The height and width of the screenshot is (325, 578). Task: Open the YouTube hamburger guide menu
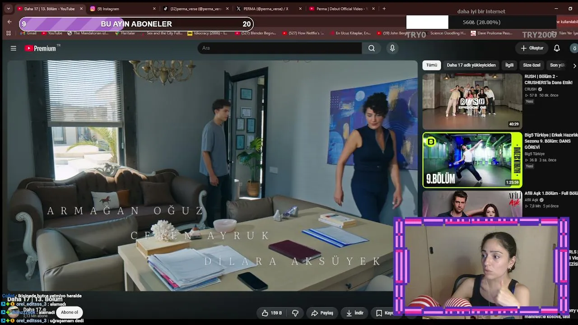pyautogui.click(x=14, y=48)
